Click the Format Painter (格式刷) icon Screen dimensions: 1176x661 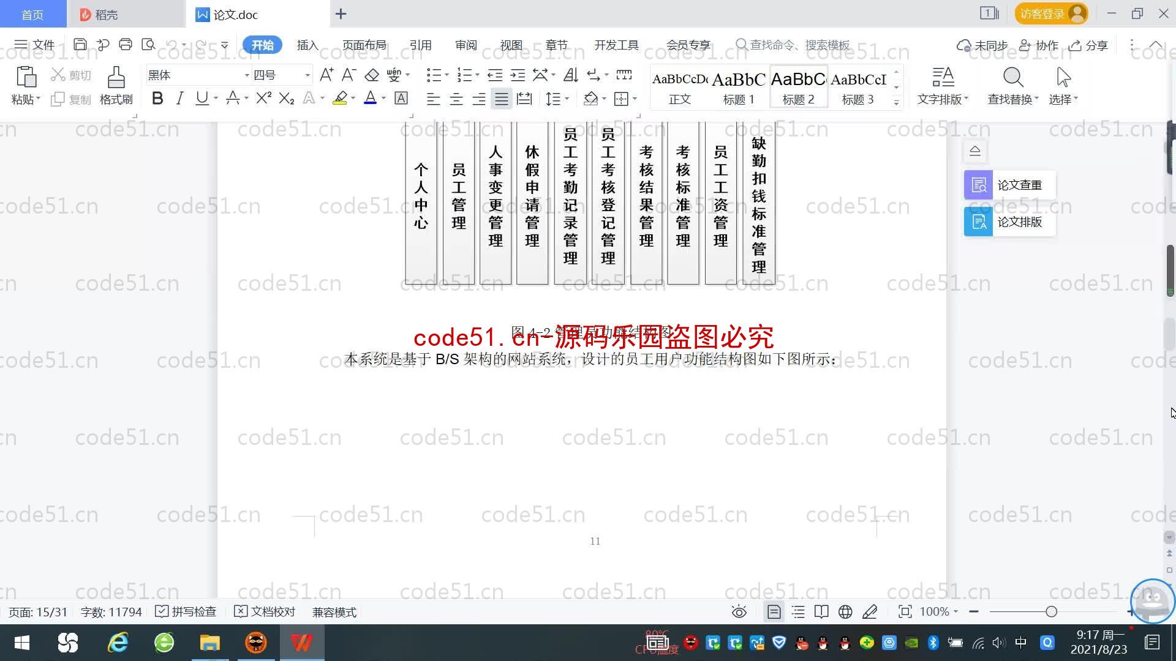coord(116,78)
